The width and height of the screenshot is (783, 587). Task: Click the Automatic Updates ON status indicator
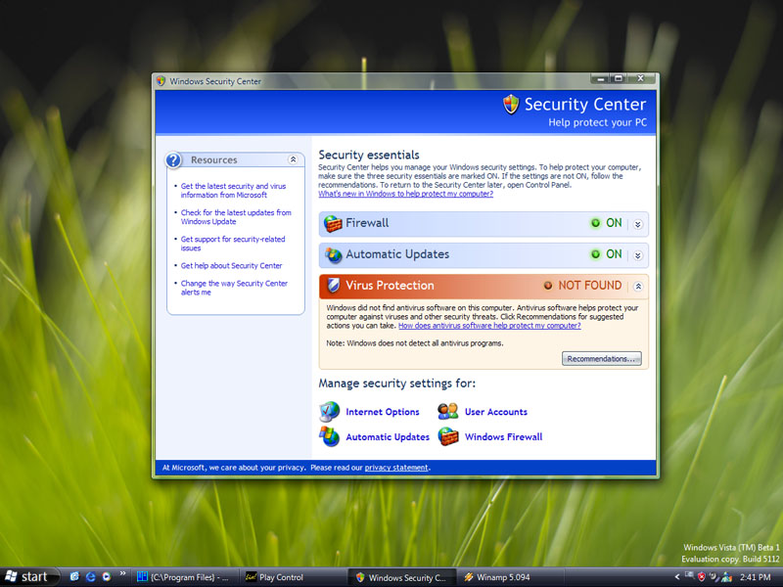(606, 254)
